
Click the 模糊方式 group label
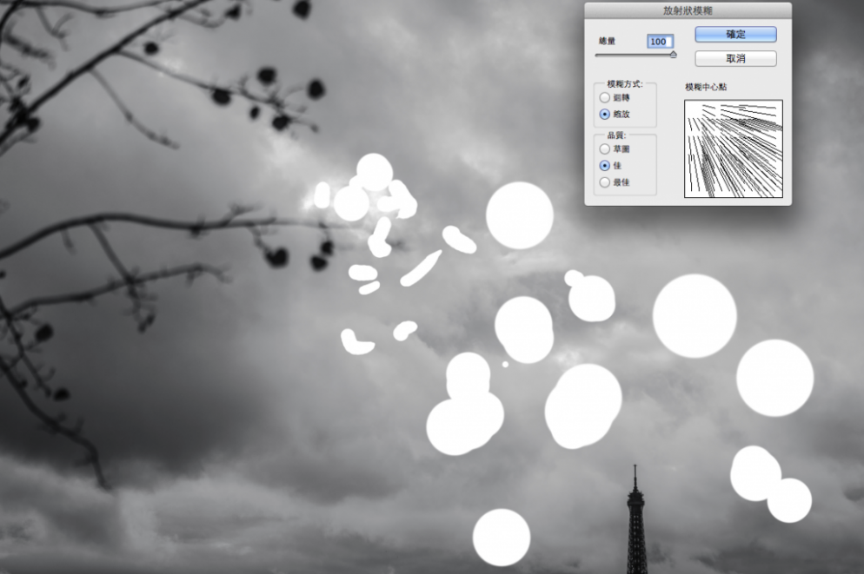pyautogui.click(x=625, y=85)
